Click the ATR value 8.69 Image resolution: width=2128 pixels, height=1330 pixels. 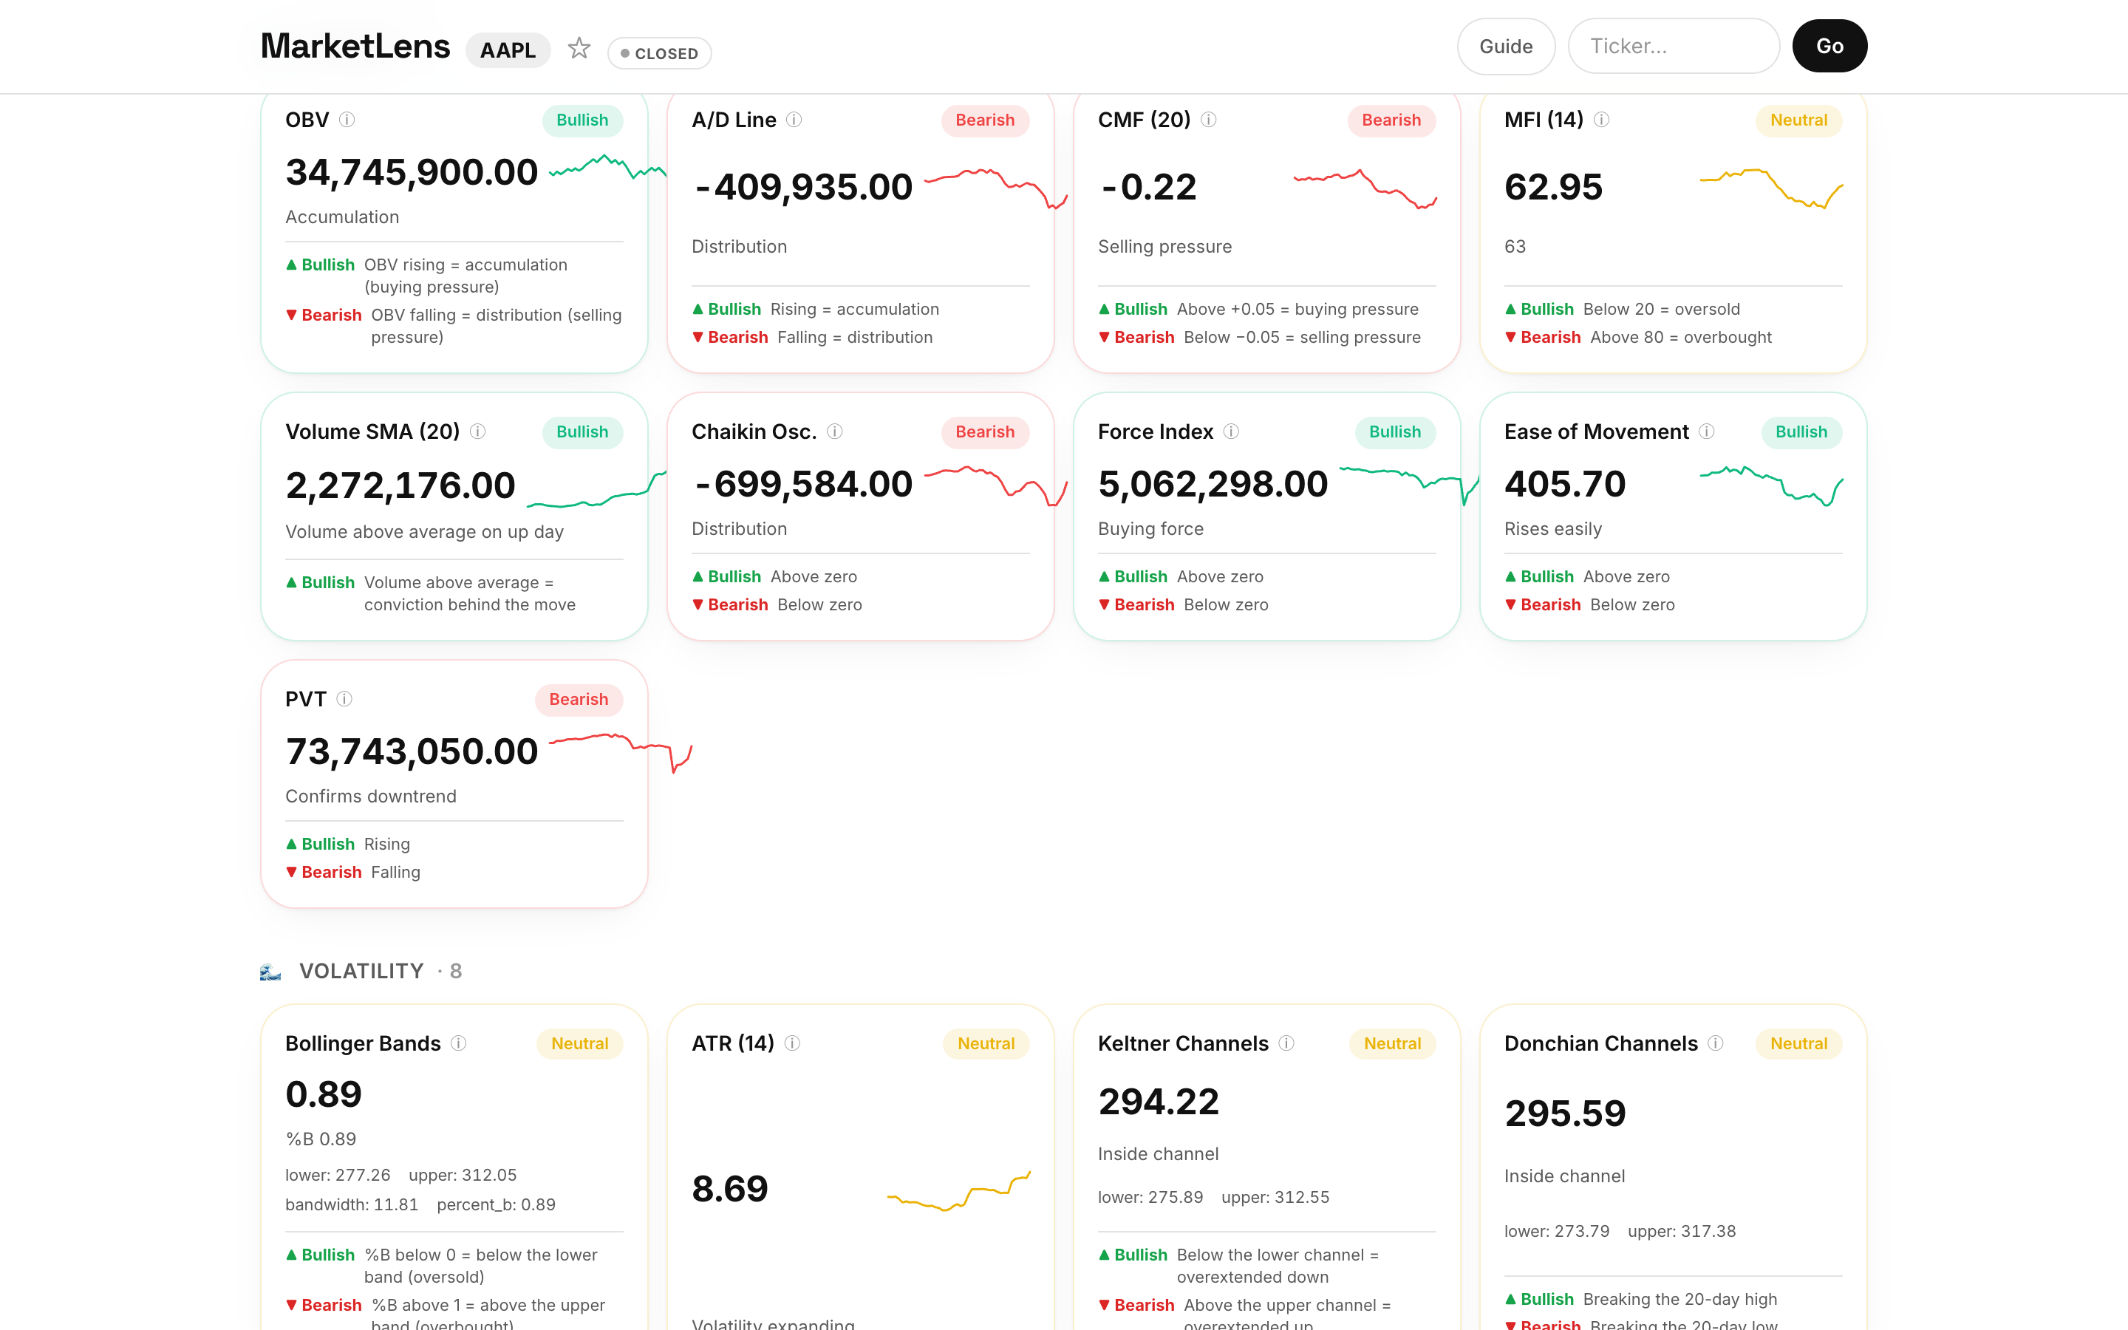coord(730,1190)
